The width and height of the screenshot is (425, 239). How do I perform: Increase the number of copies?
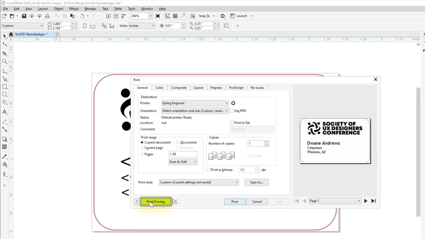point(267,142)
